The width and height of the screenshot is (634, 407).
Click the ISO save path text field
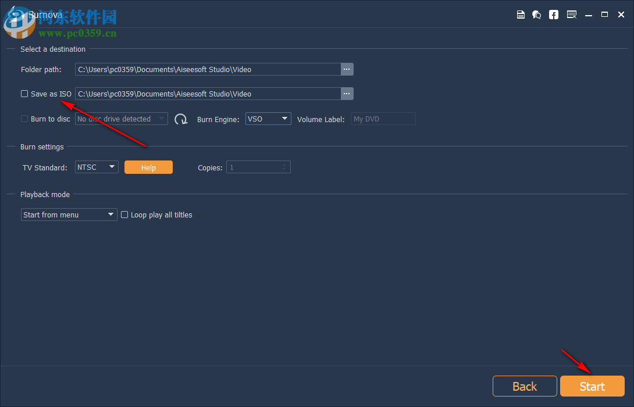pos(208,94)
